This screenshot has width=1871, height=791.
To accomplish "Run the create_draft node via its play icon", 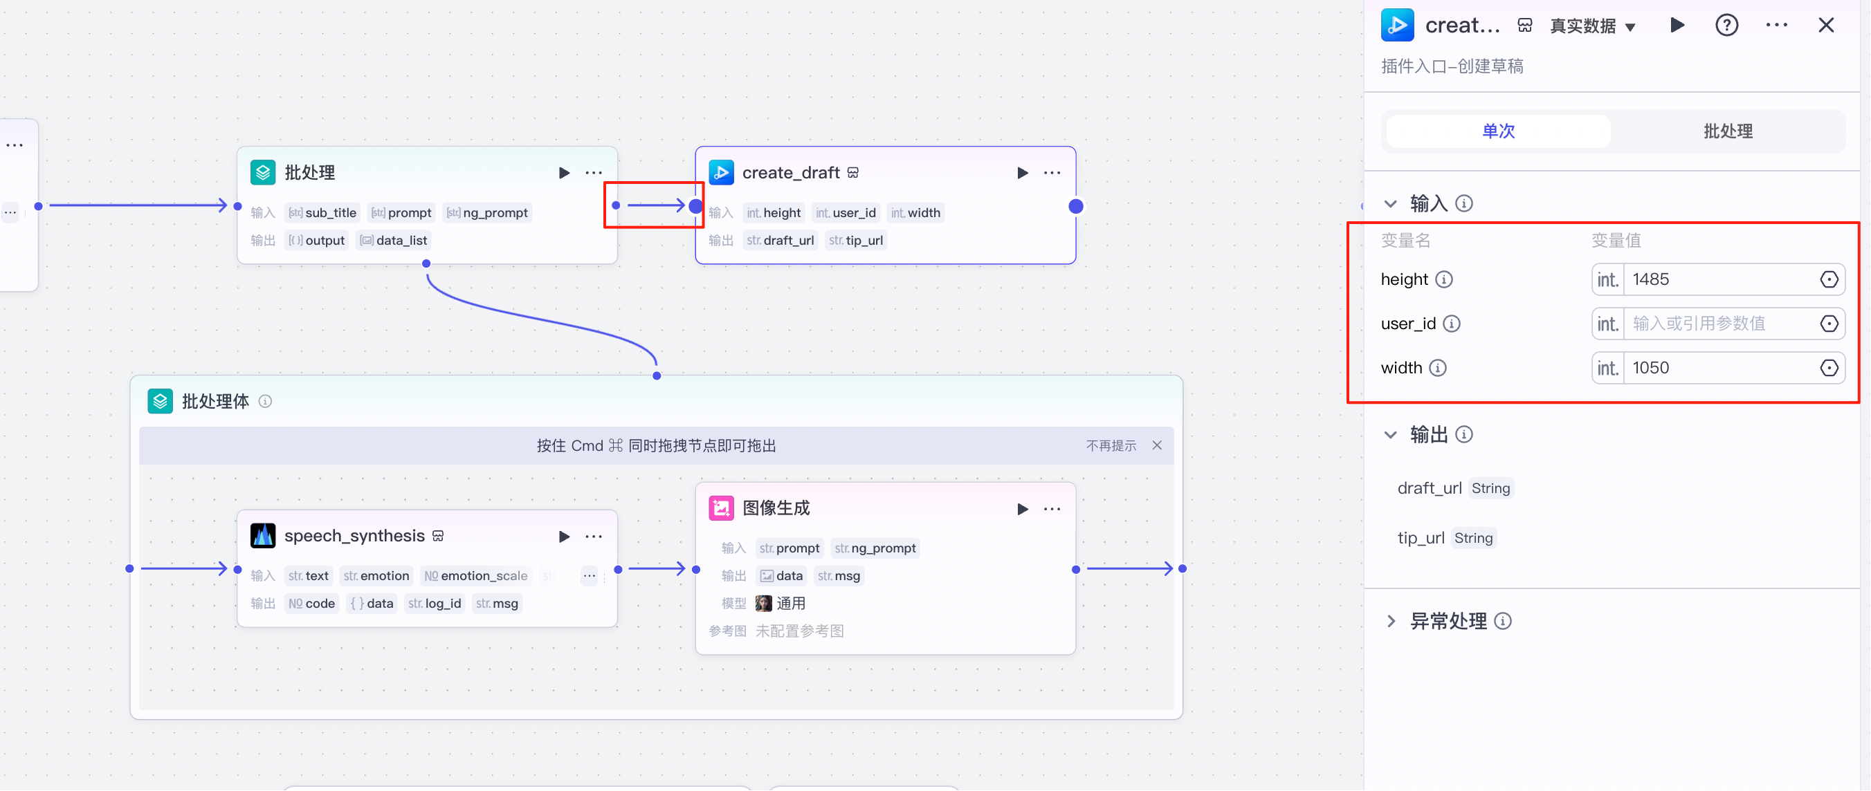I will [x=1023, y=172].
